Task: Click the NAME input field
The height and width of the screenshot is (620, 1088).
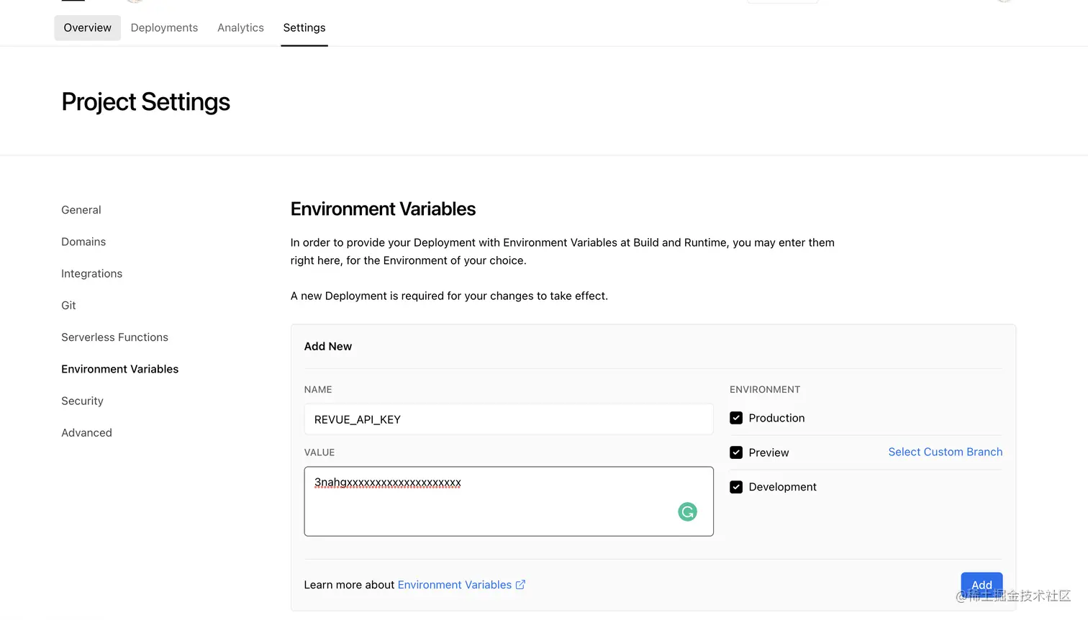Action: tap(508, 419)
